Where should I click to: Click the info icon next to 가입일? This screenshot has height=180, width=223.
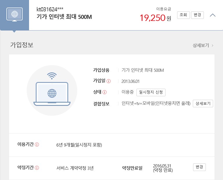click(x=109, y=81)
